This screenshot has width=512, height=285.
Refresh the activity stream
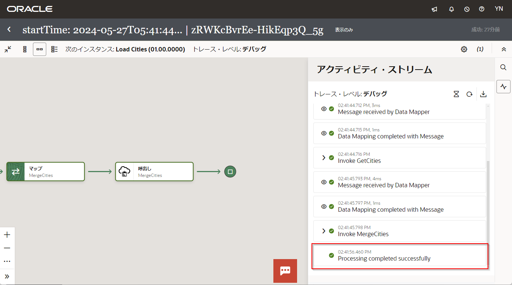tap(469, 94)
